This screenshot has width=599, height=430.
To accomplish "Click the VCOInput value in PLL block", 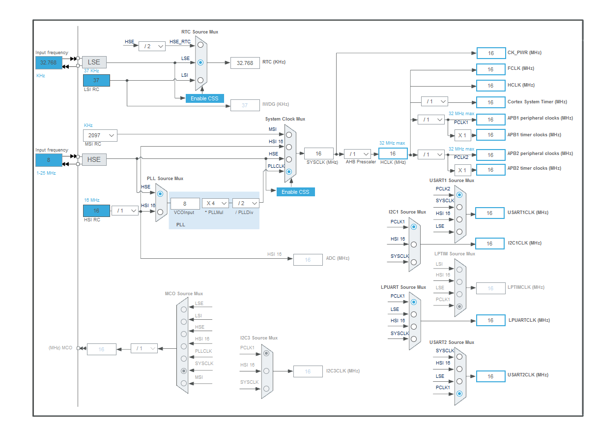I will coord(184,203).
